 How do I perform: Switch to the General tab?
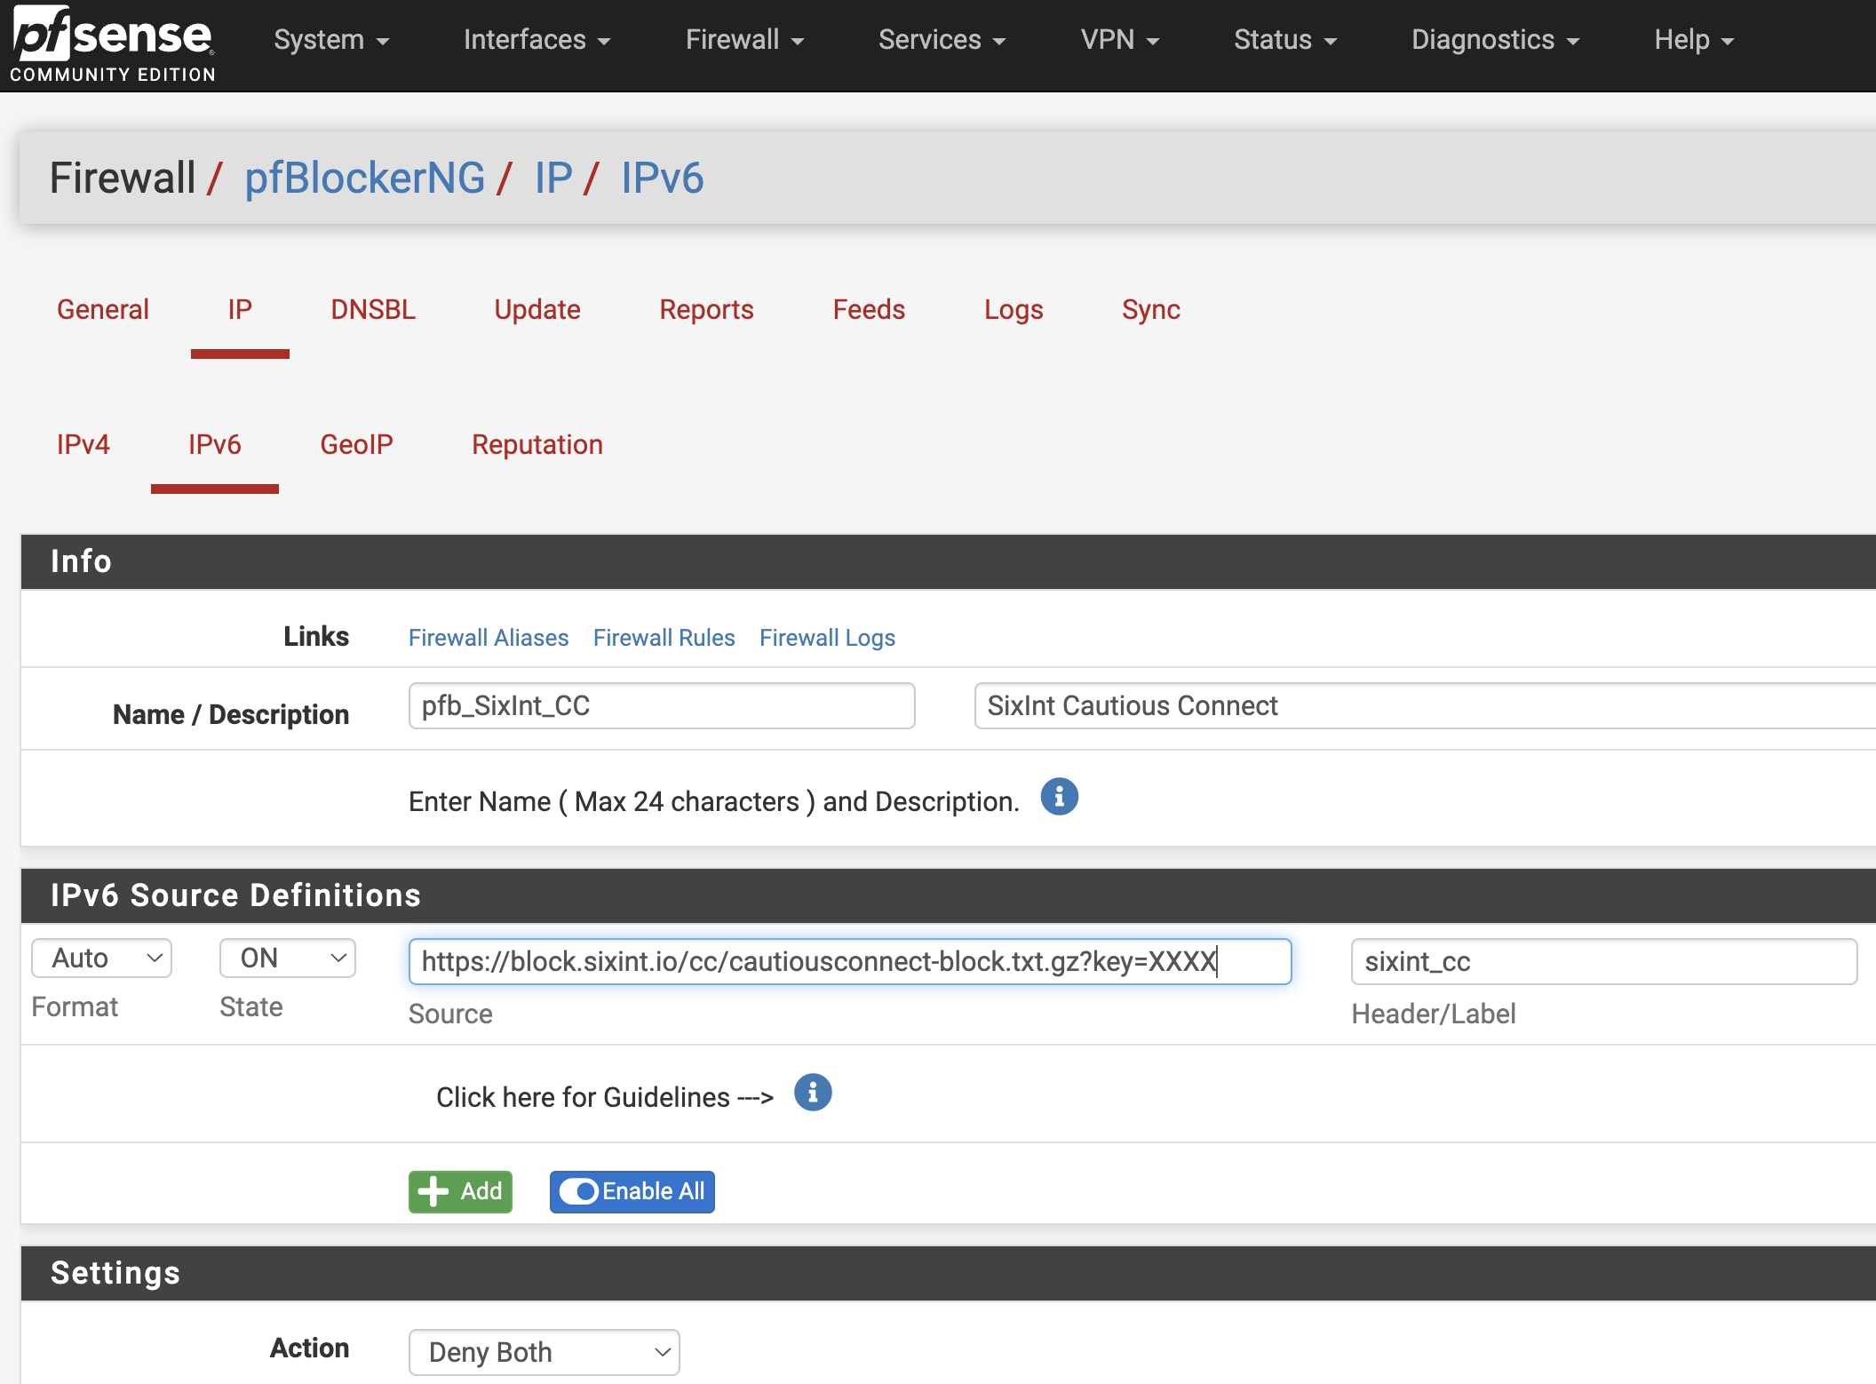(x=103, y=309)
